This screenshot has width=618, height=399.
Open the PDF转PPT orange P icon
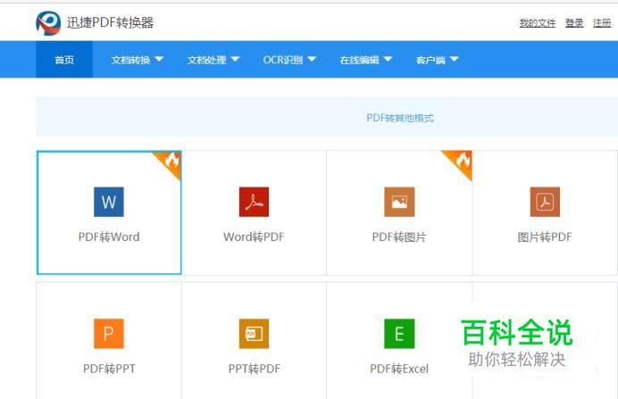click(x=109, y=334)
